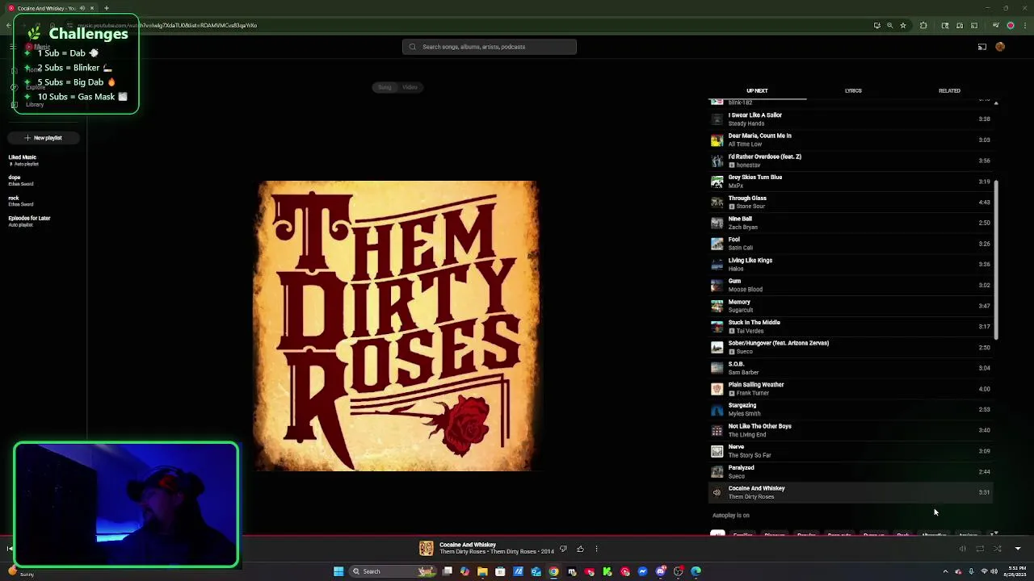Like the song Cocaine And Whiskey
This screenshot has width=1034, height=581.
580,549
